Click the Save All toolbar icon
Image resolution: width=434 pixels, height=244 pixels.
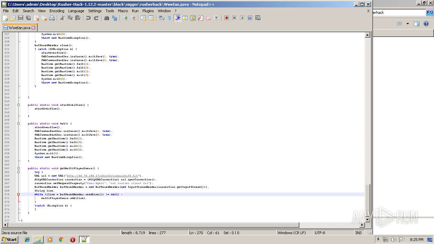click(28, 18)
